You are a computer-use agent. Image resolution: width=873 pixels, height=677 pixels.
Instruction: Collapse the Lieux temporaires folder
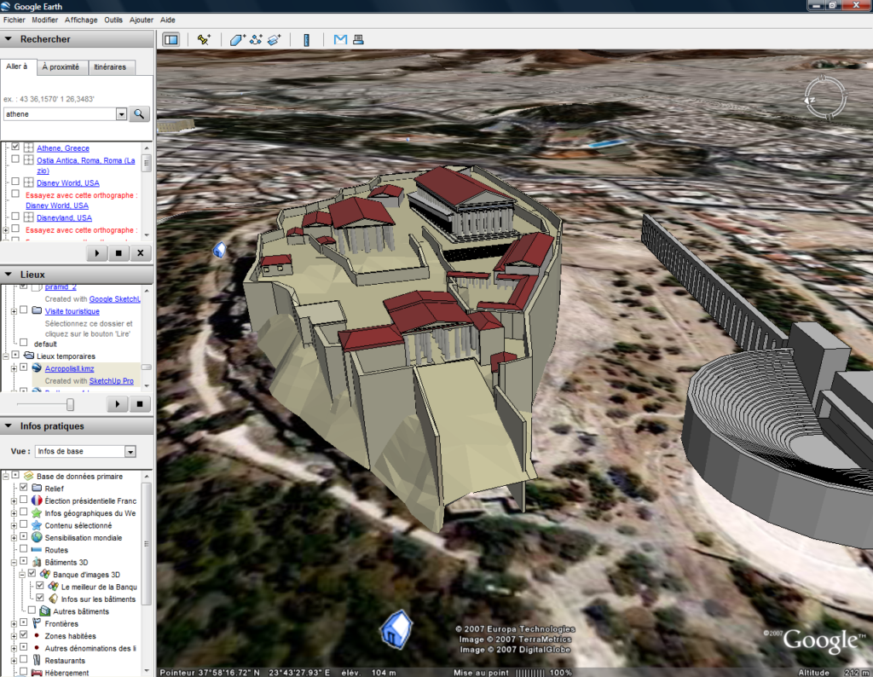6,356
